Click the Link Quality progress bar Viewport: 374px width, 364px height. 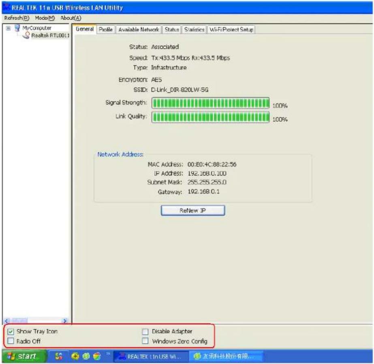[210, 117]
